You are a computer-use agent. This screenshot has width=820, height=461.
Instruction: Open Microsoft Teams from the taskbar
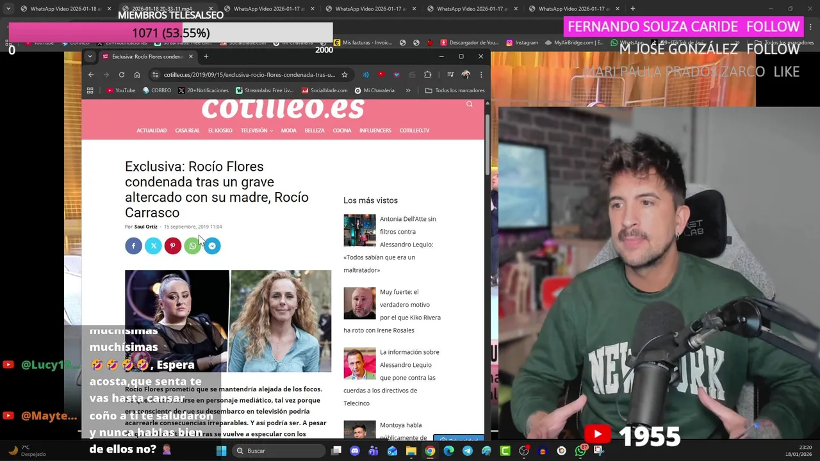[x=373, y=451]
